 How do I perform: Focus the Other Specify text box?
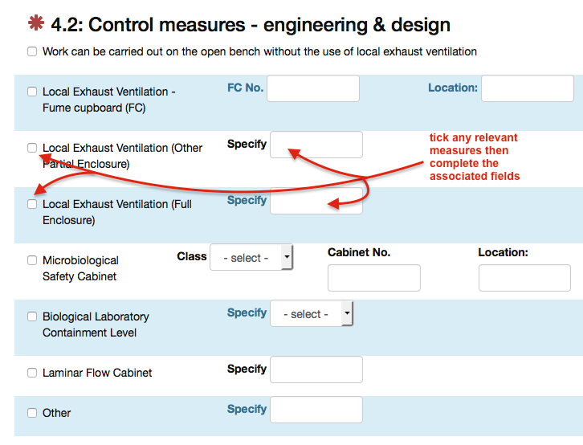tap(316, 410)
